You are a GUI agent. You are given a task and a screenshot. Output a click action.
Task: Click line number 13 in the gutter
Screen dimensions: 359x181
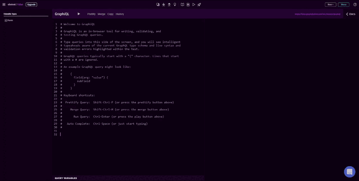[x=55, y=67]
